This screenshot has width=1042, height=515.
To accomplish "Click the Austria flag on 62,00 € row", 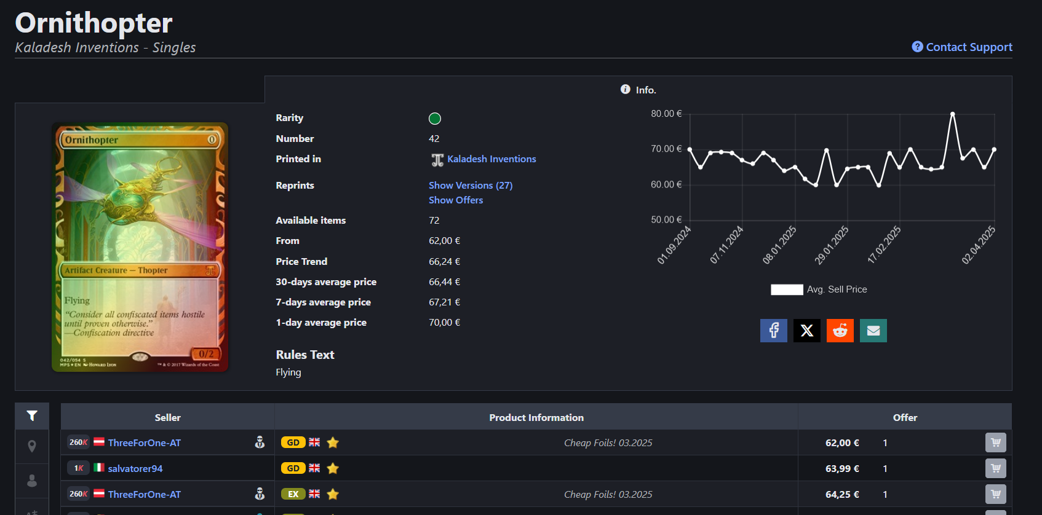I will [99, 442].
